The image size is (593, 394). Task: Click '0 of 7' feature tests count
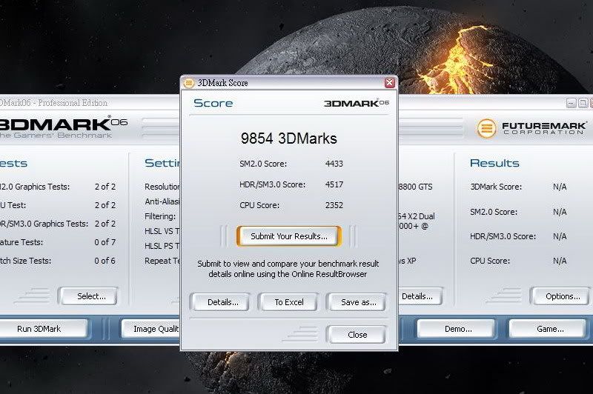(x=105, y=242)
